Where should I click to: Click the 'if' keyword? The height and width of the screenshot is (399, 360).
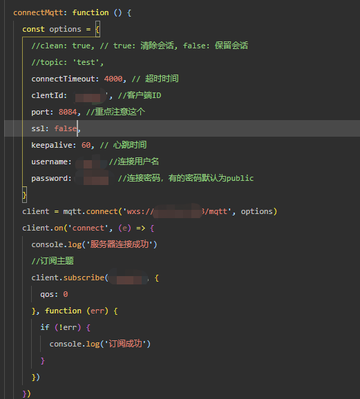pos(45,327)
